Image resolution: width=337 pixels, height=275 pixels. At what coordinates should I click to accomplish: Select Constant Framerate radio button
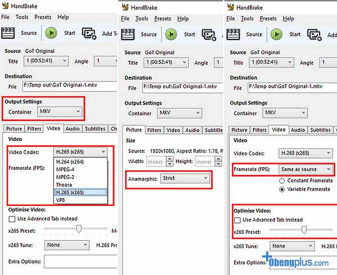[282, 181]
